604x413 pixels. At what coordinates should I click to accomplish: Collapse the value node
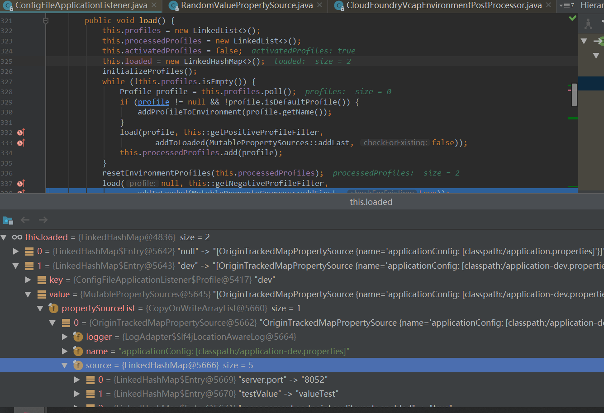click(x=28, y=294)
